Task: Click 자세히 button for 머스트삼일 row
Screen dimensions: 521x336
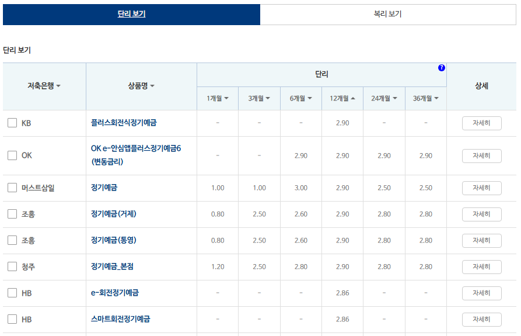Action: [x=481, y=188]
